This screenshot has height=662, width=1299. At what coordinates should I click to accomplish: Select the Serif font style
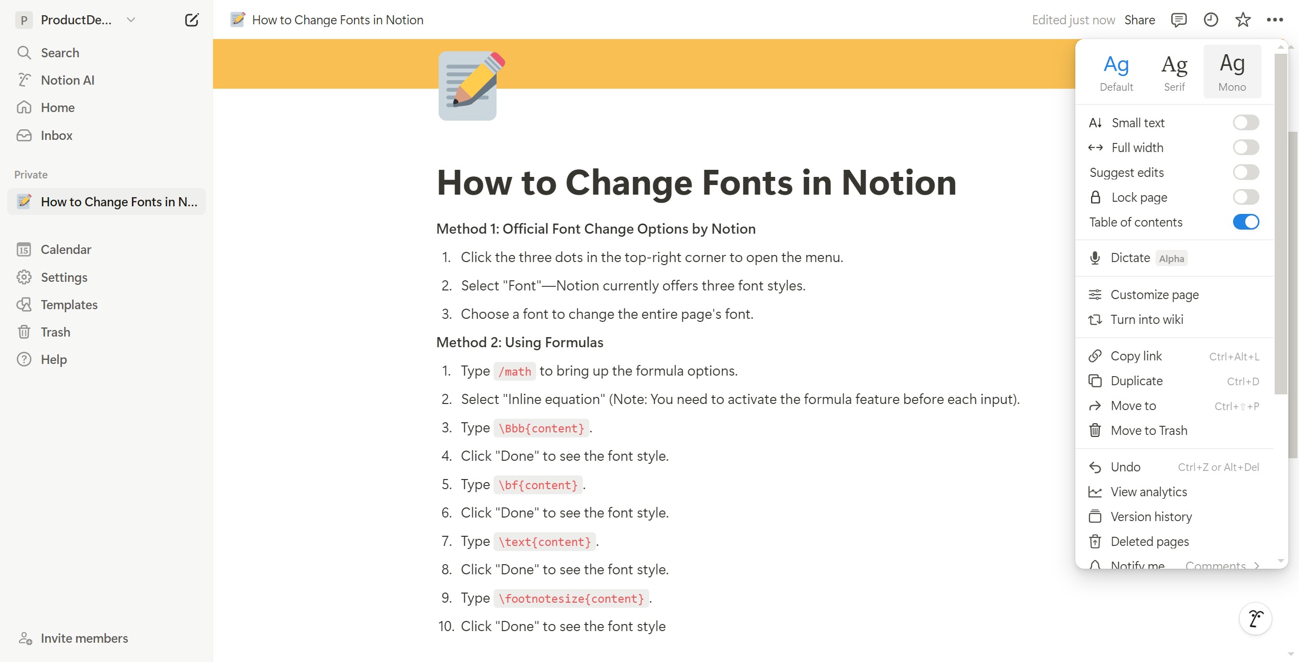click(x=1174, y=72)
